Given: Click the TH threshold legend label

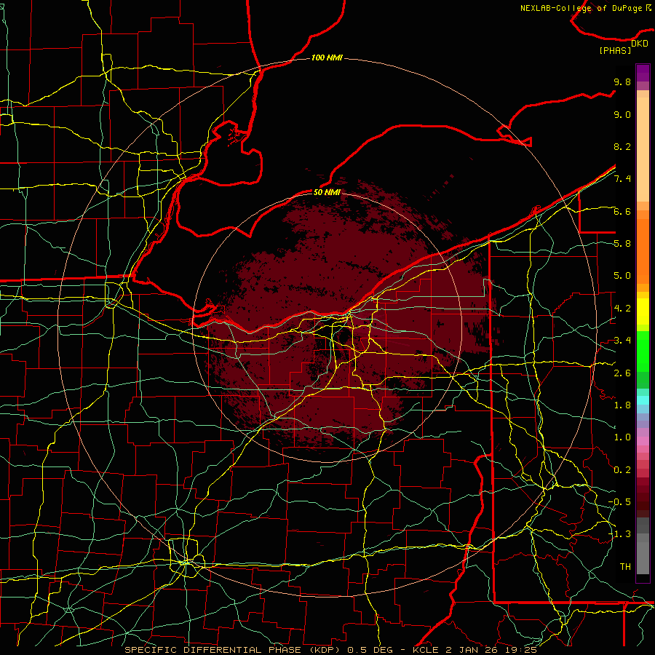Looking at the screenshot, I should [x=625, y=566].
